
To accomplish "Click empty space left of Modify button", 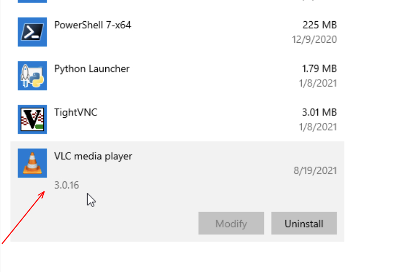I will [126, 224].
